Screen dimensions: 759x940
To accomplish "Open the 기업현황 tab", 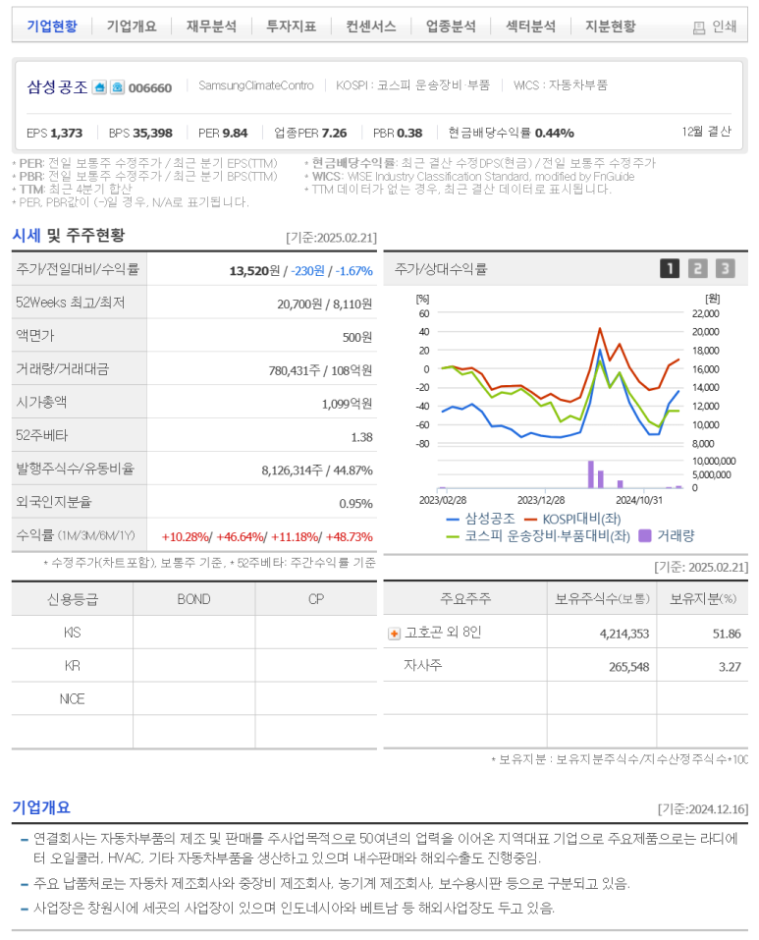I will pos(52,26).
